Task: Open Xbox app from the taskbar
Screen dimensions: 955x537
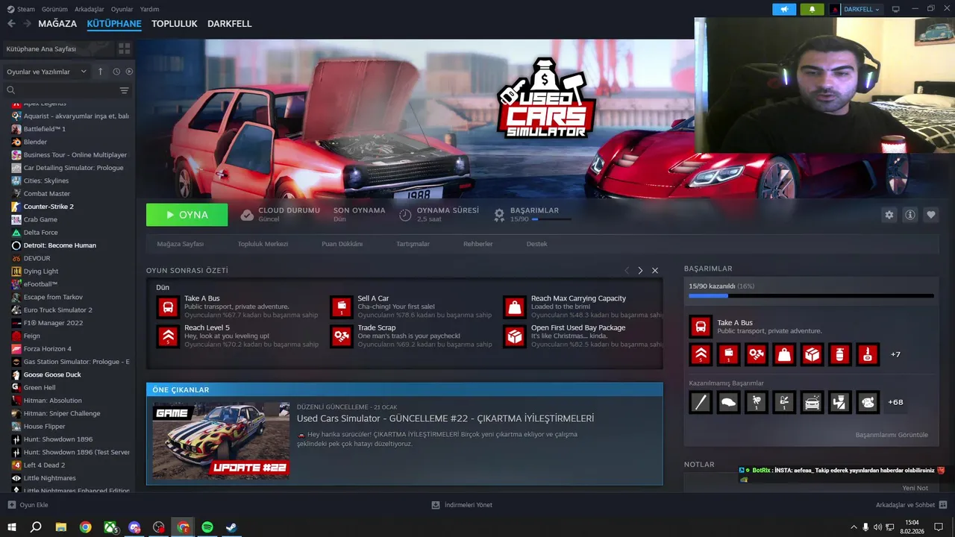Action: pyautogui.click(x=110, y=527)
